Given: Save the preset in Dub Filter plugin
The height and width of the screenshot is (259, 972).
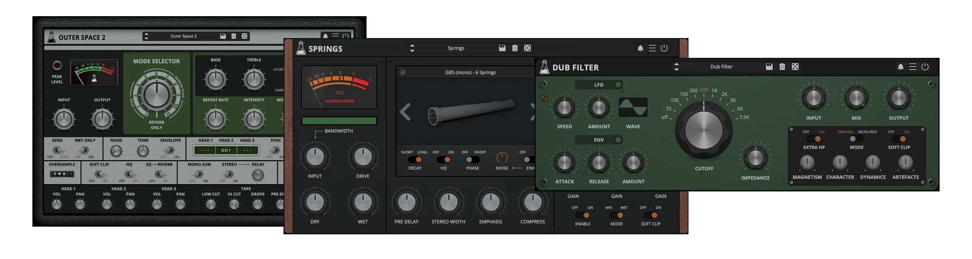Looking at the screenshot, I should (x=769, y=67).
